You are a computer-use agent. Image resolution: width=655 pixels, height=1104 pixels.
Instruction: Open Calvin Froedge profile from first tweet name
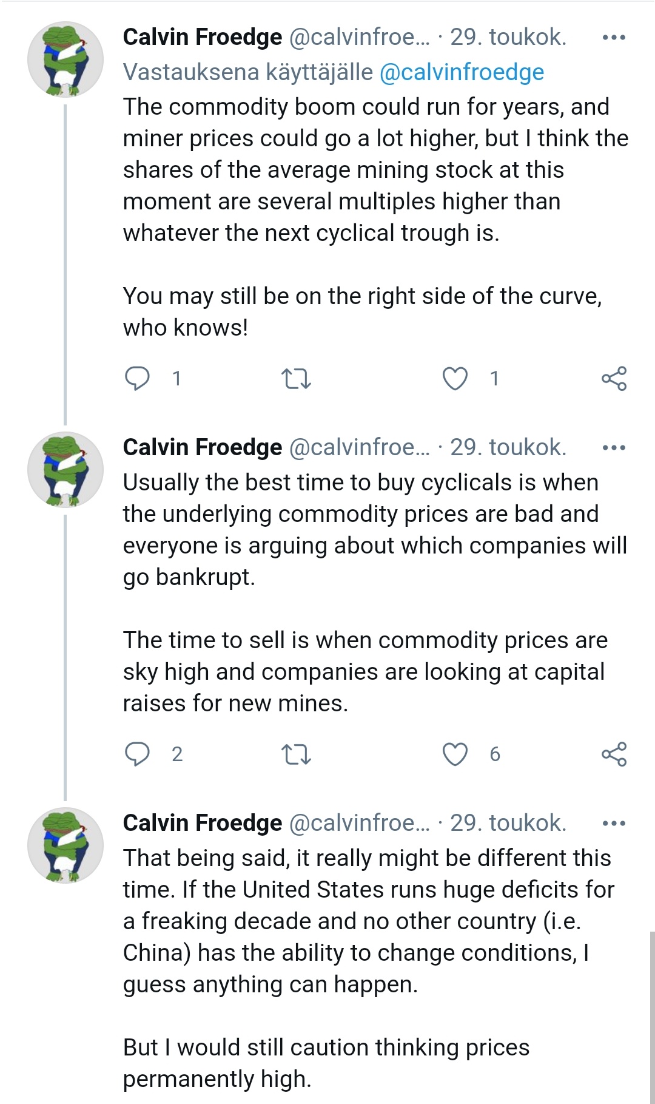(202, 37)
